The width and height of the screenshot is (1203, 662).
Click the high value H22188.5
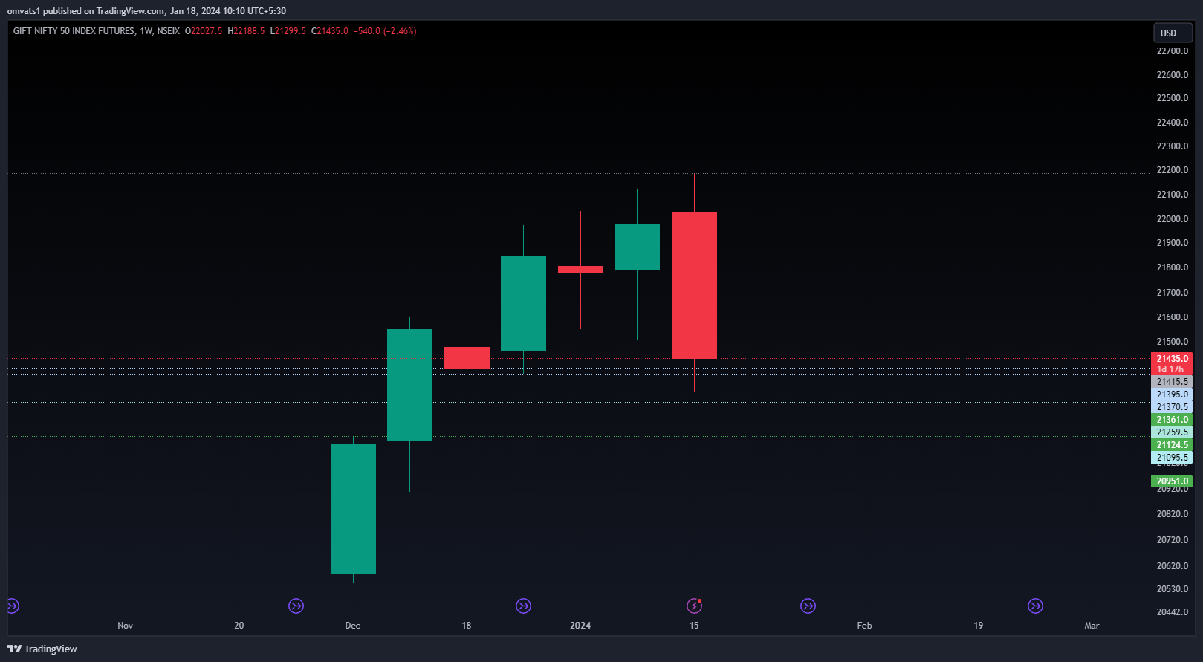coord(246,31)
